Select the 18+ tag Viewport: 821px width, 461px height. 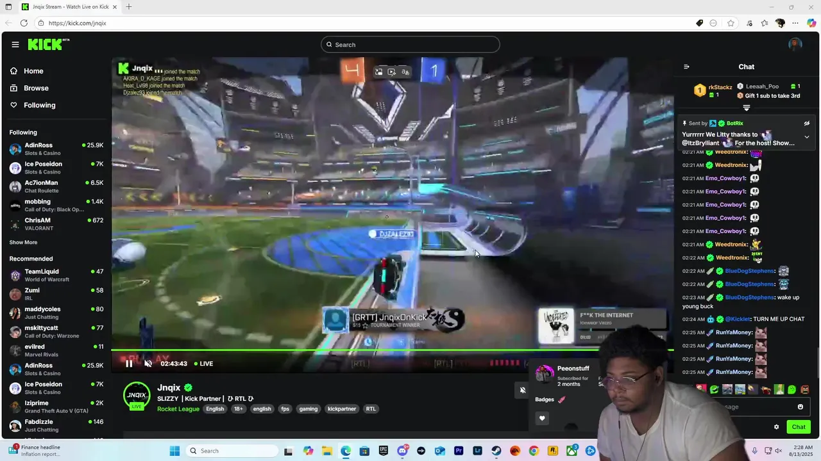[238, 409]
